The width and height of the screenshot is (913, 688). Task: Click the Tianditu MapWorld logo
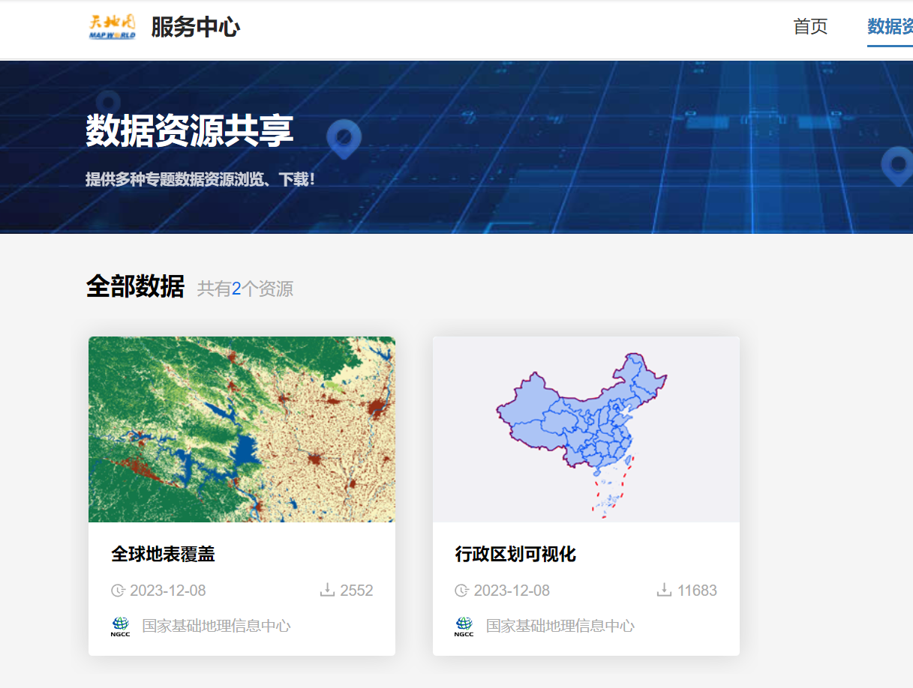[112, 27]
